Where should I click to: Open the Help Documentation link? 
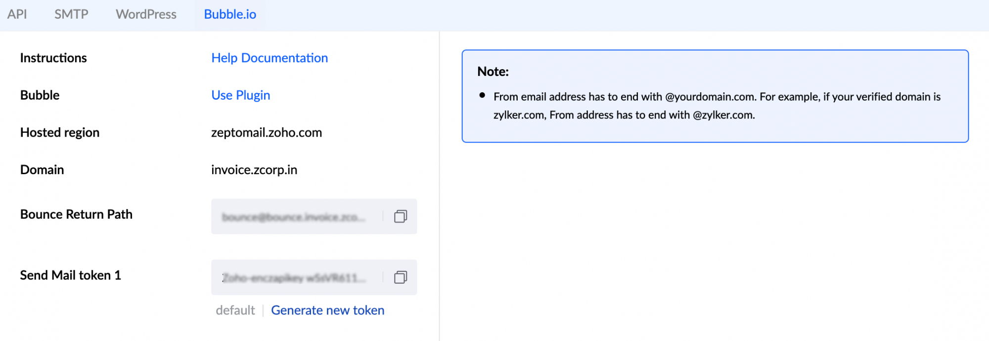pos(269,58)
